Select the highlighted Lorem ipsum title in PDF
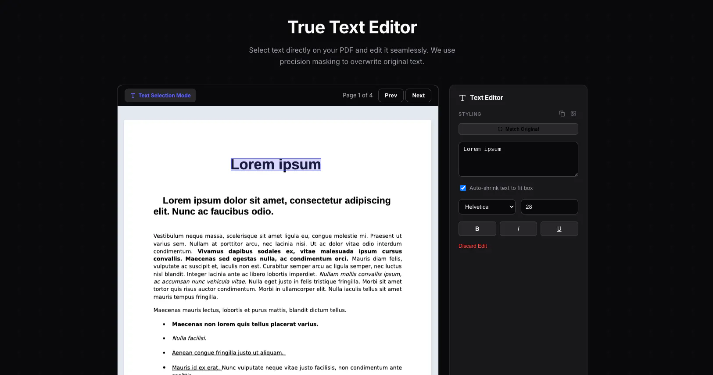The image size is (713, 375). tap(276, 164)
